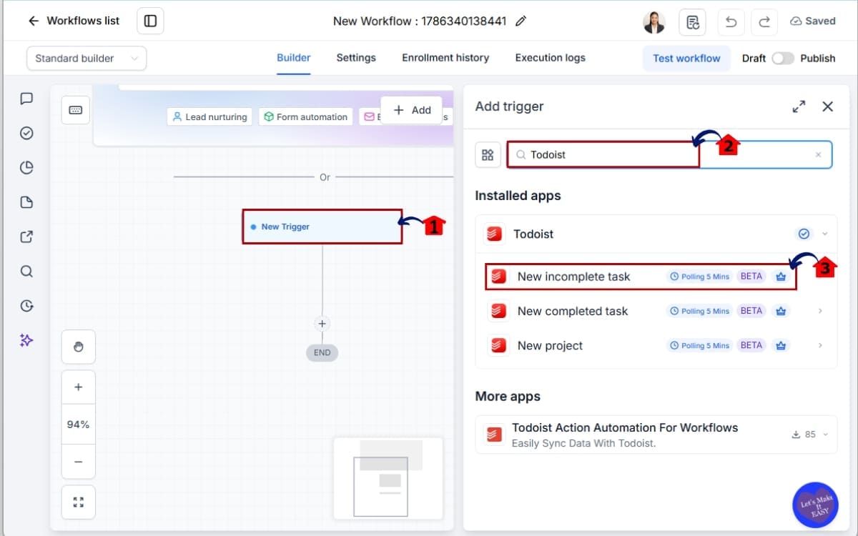Activate the hand pan tool
This screenshot has height=536, width=858.
pyautogui.click(x=79, y=347)
